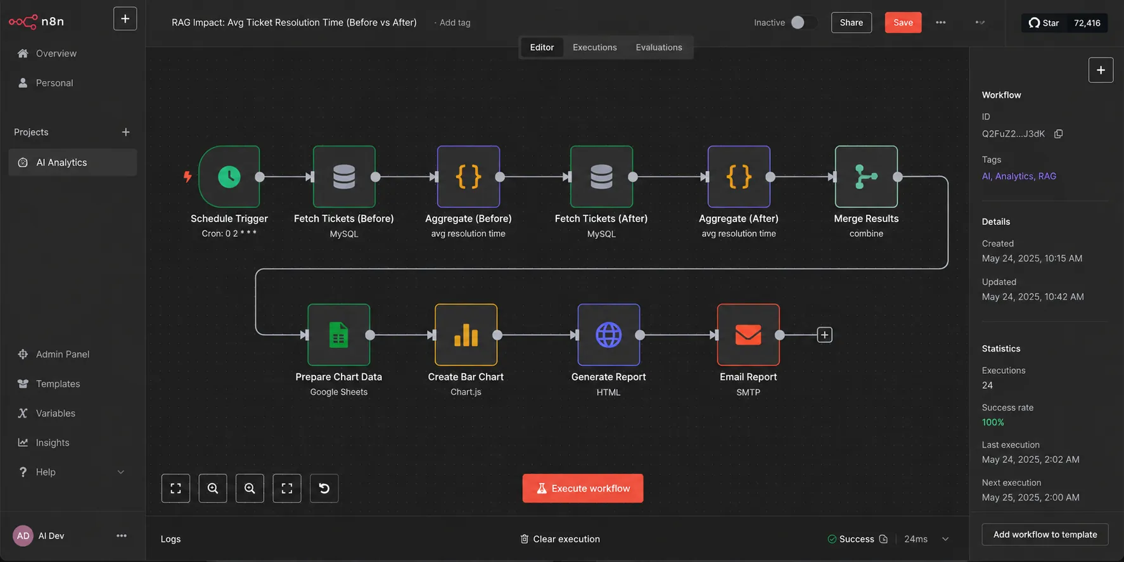Expand the logs panel chevron
Screen dimensions: 1124x562
pyautogui.click(x=945, y=539)
